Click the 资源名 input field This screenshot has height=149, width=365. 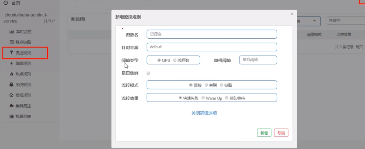tap(212, 34)
